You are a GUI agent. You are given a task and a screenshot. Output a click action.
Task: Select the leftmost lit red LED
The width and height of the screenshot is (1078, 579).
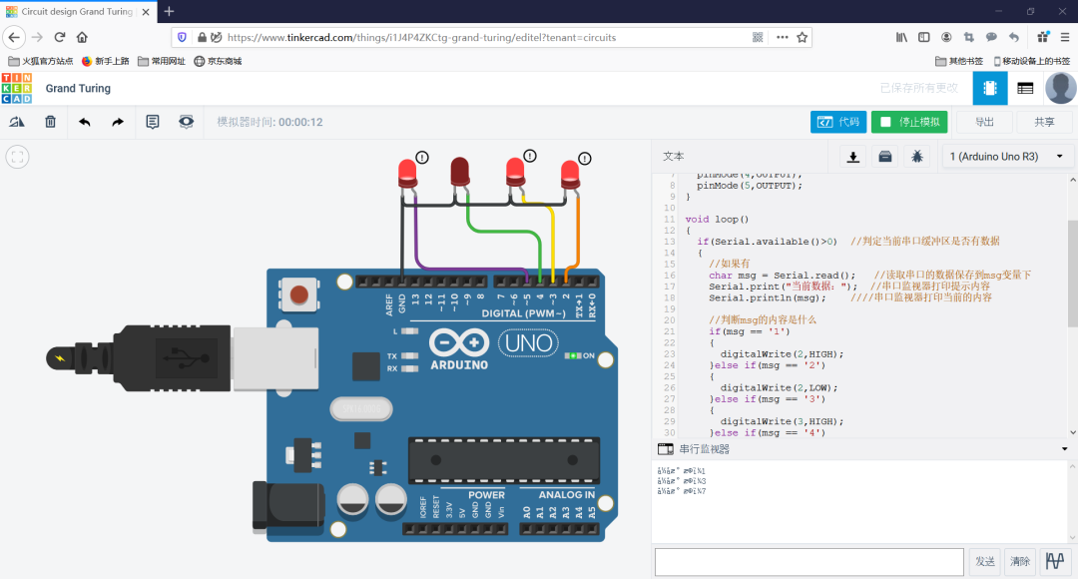(407, 174)
